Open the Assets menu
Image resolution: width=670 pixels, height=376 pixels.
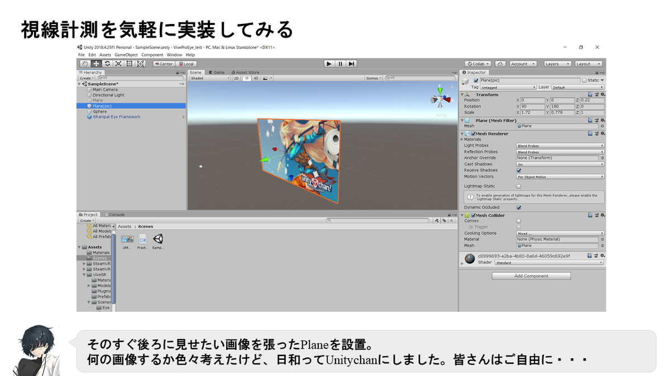click(105, 55)
